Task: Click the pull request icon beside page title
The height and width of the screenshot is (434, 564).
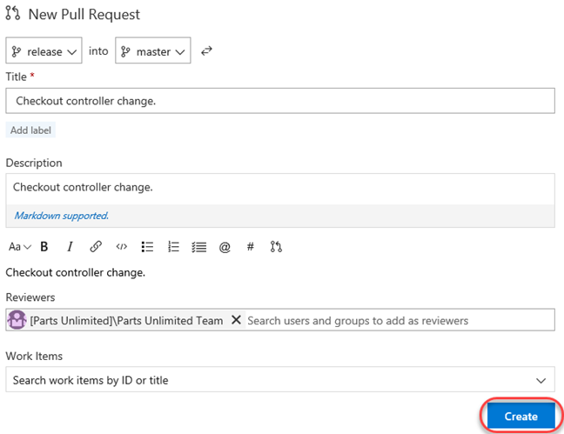Action: (13, 13)
